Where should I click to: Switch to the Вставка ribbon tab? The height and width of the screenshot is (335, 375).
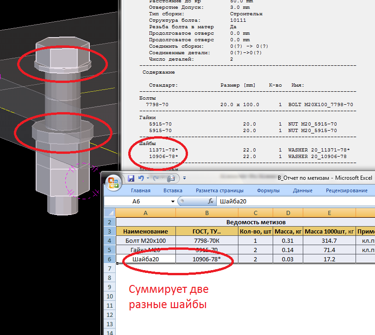click(173, 190)
